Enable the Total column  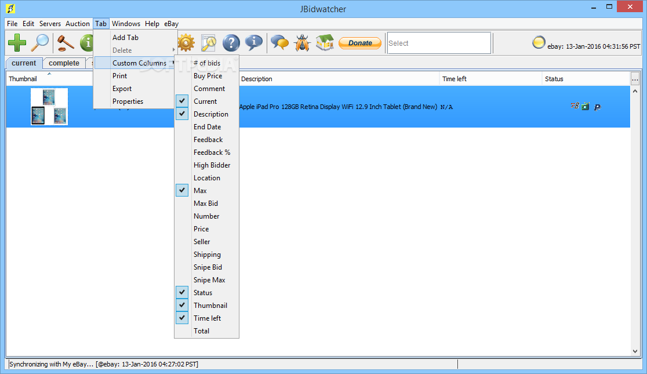206,331
